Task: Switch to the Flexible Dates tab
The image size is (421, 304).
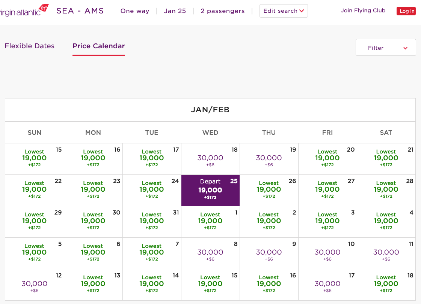Action: pos(29,46)
